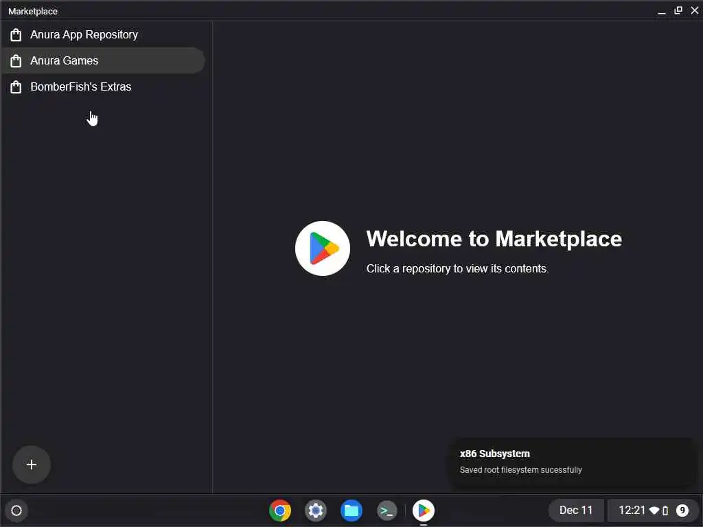Click the Marketplace Play logo in the welcome pane
Image resolution: width=703 pixels, height=527 pixels.
[323, 248]
